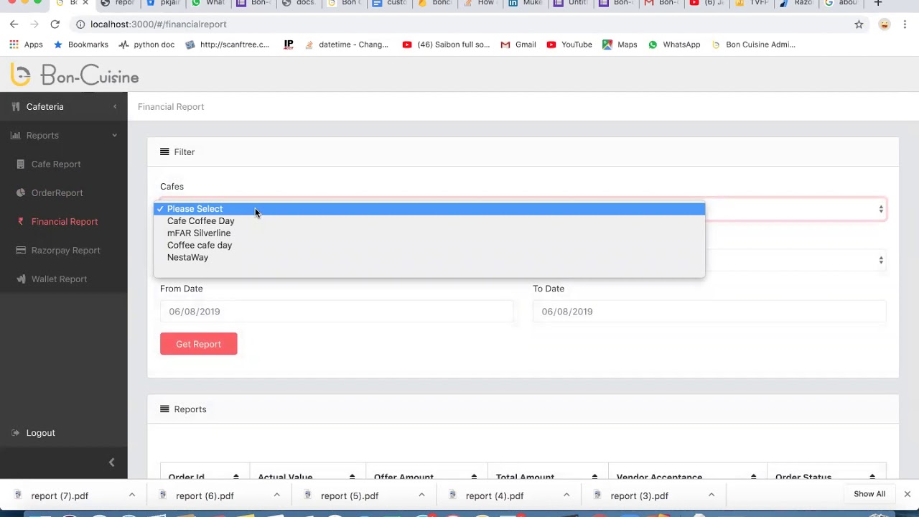This screenshot has width=919, height=517.
Task: Click Show All downloads button
Action: [869, 494]
